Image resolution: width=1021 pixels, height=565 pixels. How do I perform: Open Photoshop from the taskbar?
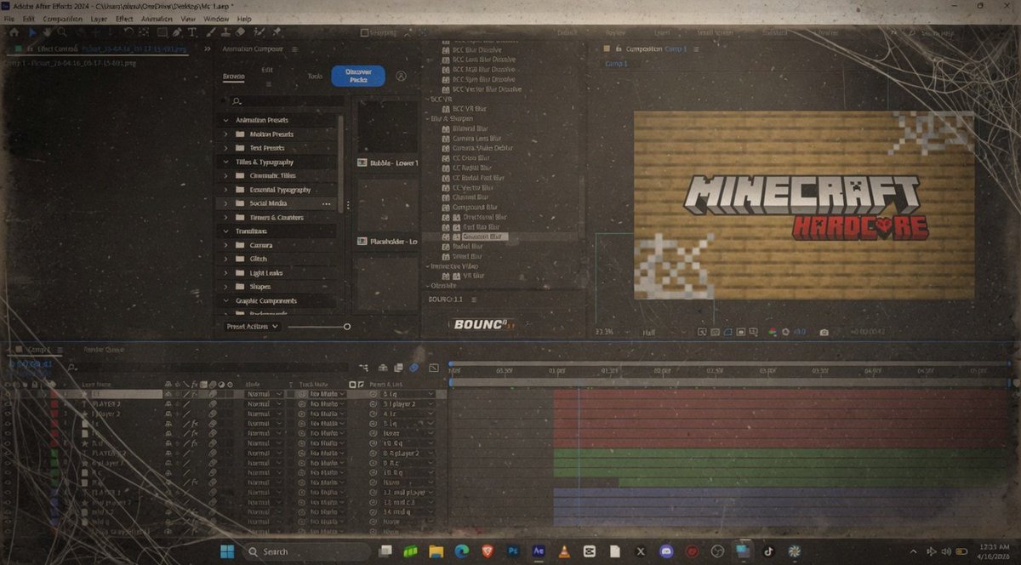tap(513, 551)
